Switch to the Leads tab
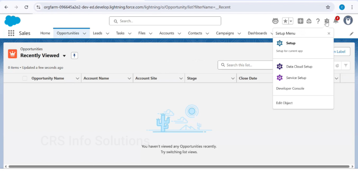The width and height of the screenshot is (358, 171). (x=98, y=33)
